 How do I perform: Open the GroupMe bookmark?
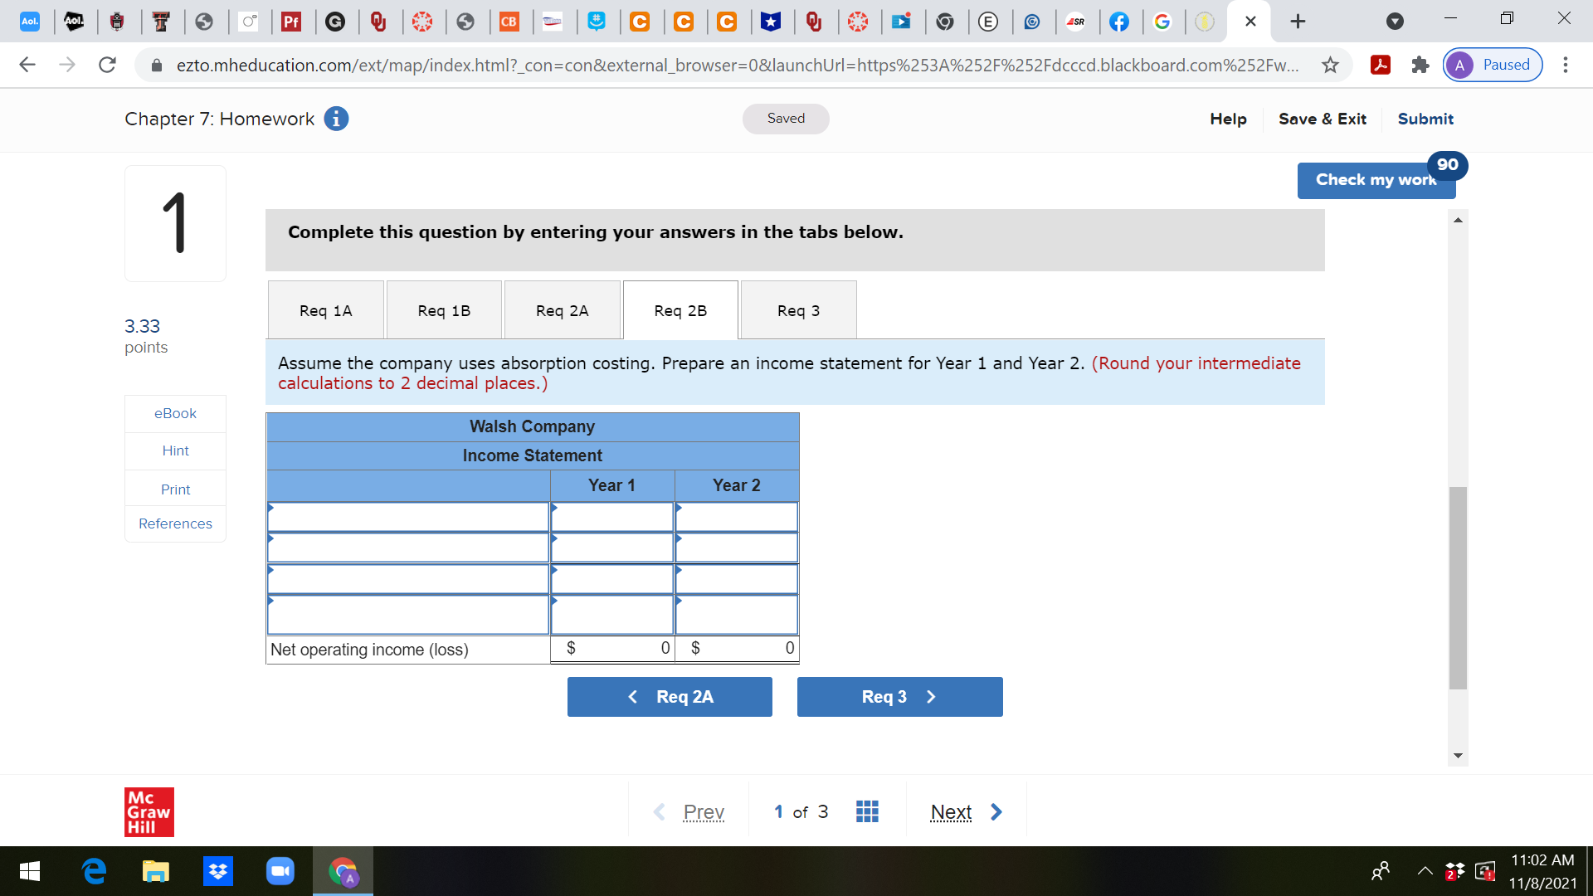click(597, 22)
